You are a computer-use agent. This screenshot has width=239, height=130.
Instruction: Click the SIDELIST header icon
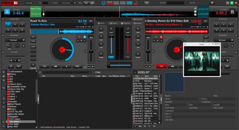pos(135,72)
